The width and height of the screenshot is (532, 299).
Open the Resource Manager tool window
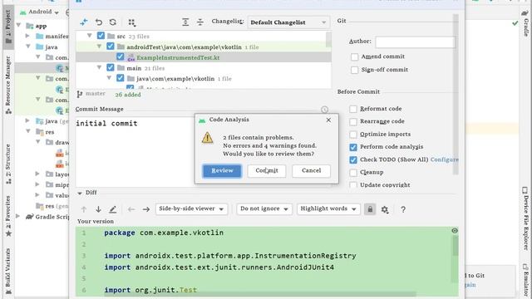8,85
